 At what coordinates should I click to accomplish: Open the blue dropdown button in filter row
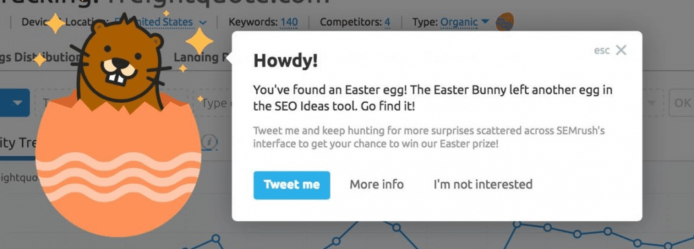(15, 103)
